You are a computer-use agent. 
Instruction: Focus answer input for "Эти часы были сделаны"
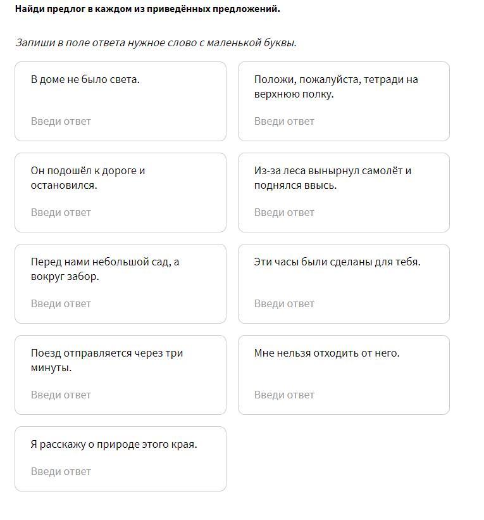[x=344, y=303]
